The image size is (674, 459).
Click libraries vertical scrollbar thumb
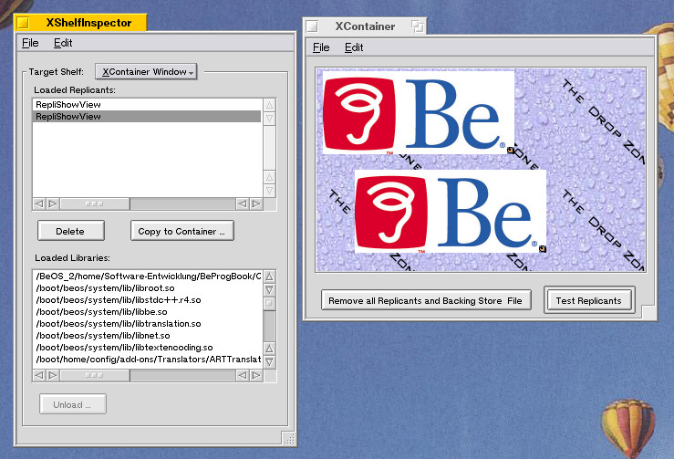point(270,303)
